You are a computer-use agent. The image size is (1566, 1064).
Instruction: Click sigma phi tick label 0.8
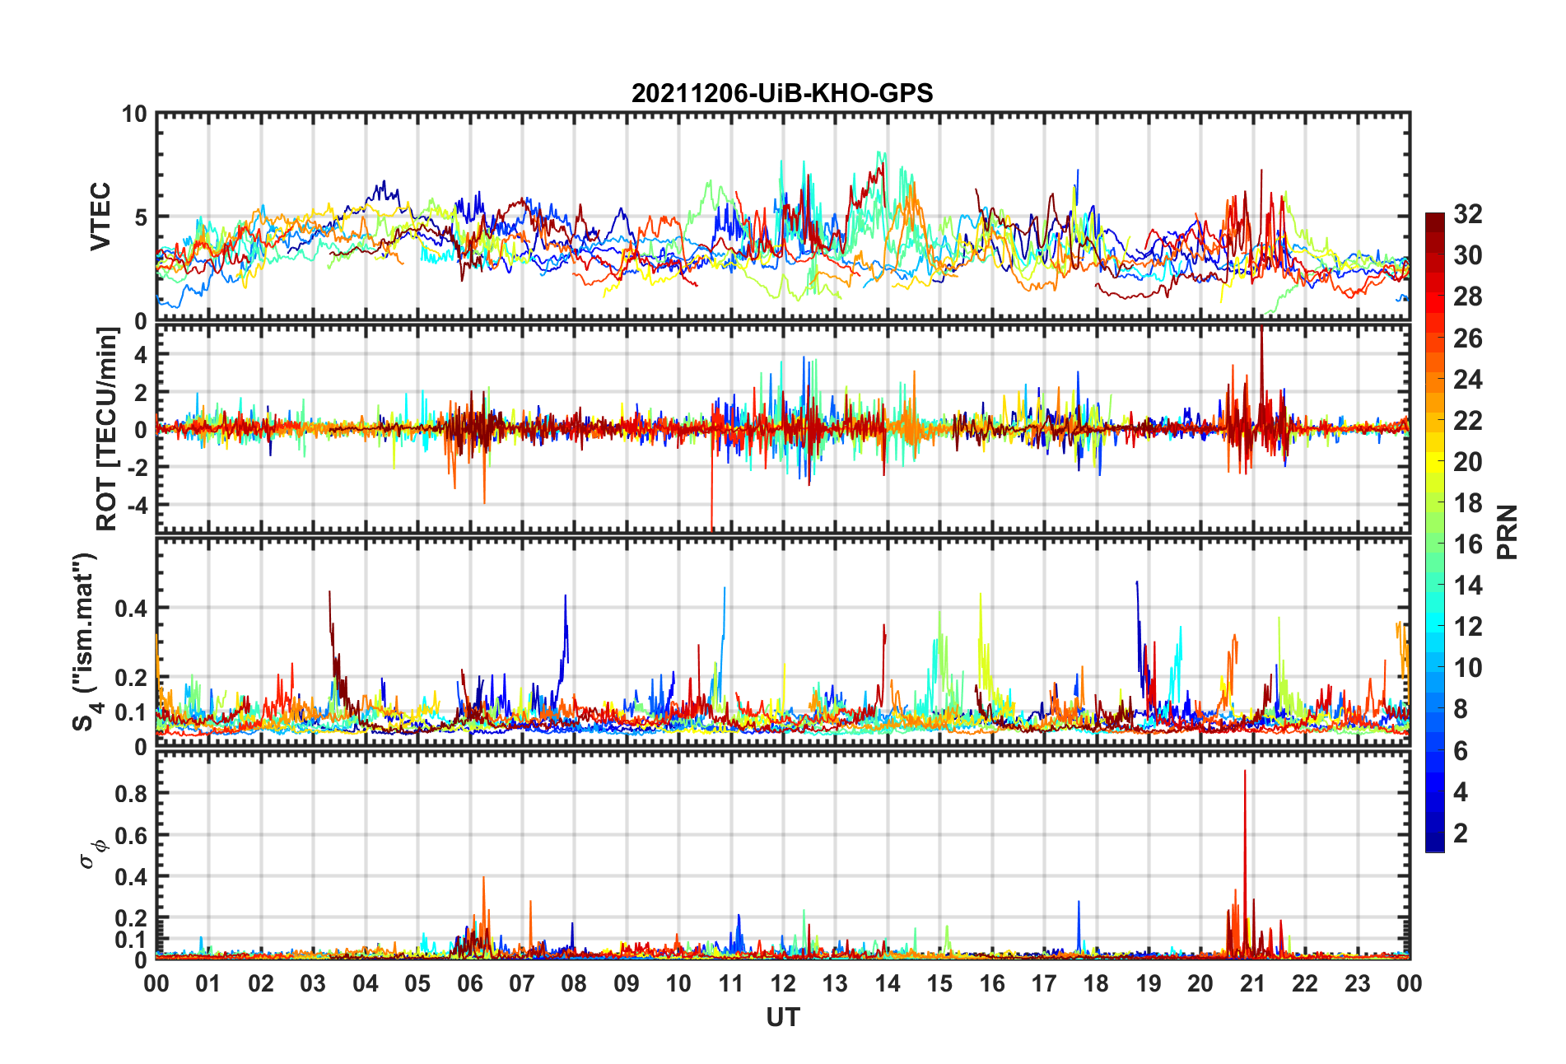pos(132,794)
